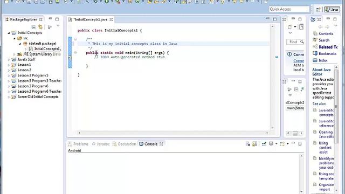Click the Connect link in Task List
The width and height of the screenshot is (345, 194).
(299, 61)
